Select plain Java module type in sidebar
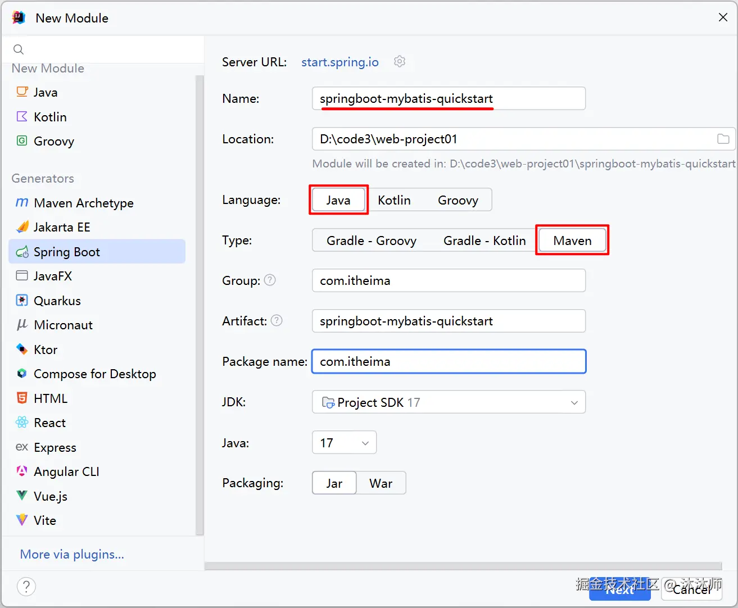 [97, 92]
